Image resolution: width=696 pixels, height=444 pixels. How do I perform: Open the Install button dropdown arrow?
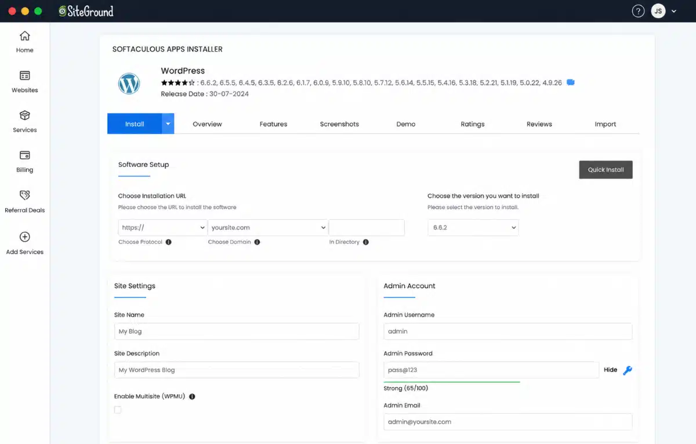click(168, 123)
